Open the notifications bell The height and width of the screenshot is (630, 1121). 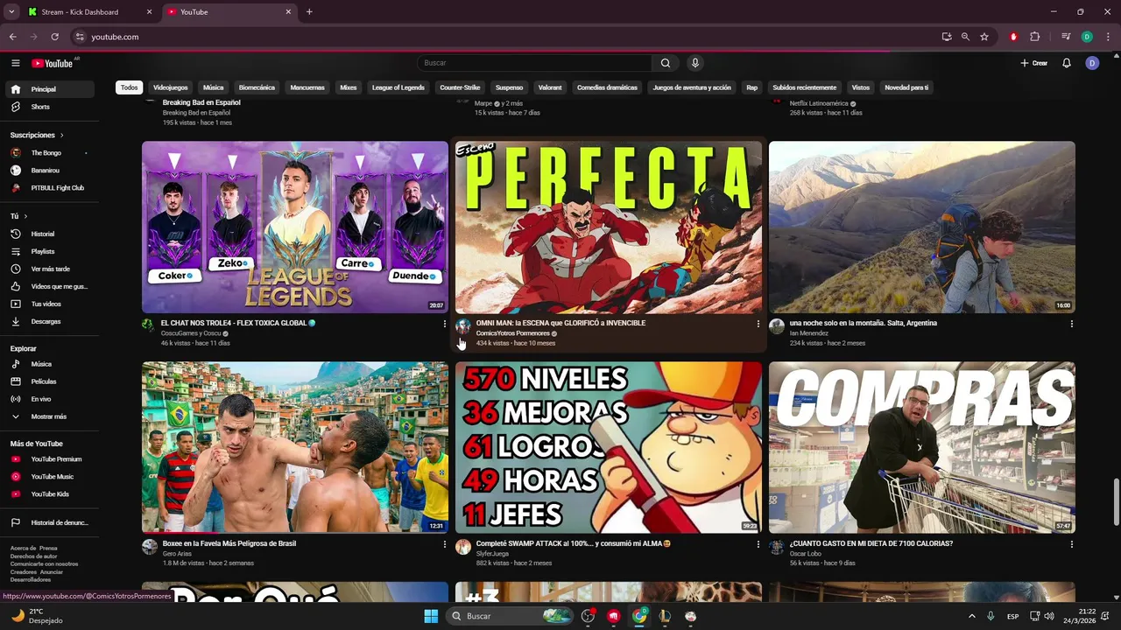pyautogui.click(x=1067, y=63)
